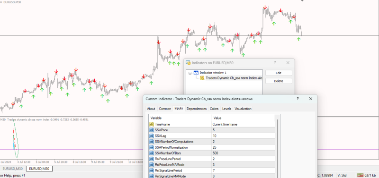Open the Levels tab
Image resolution: width=379 pixels, height=178 pixels.
[227, 109]
